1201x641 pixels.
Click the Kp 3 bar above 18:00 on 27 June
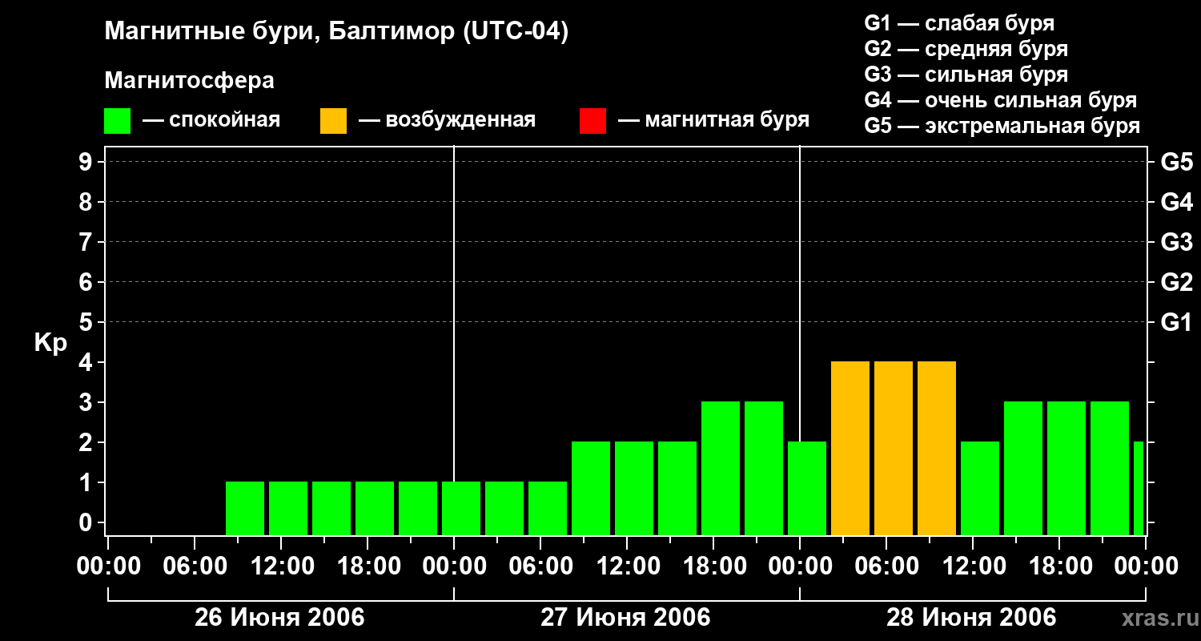pyautogui.click(x=721, y=468)
